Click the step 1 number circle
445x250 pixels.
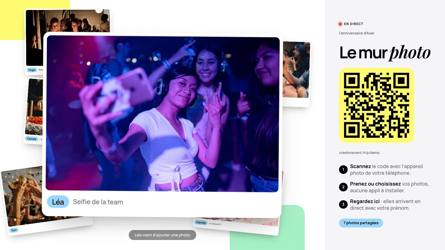coord(343,169)
